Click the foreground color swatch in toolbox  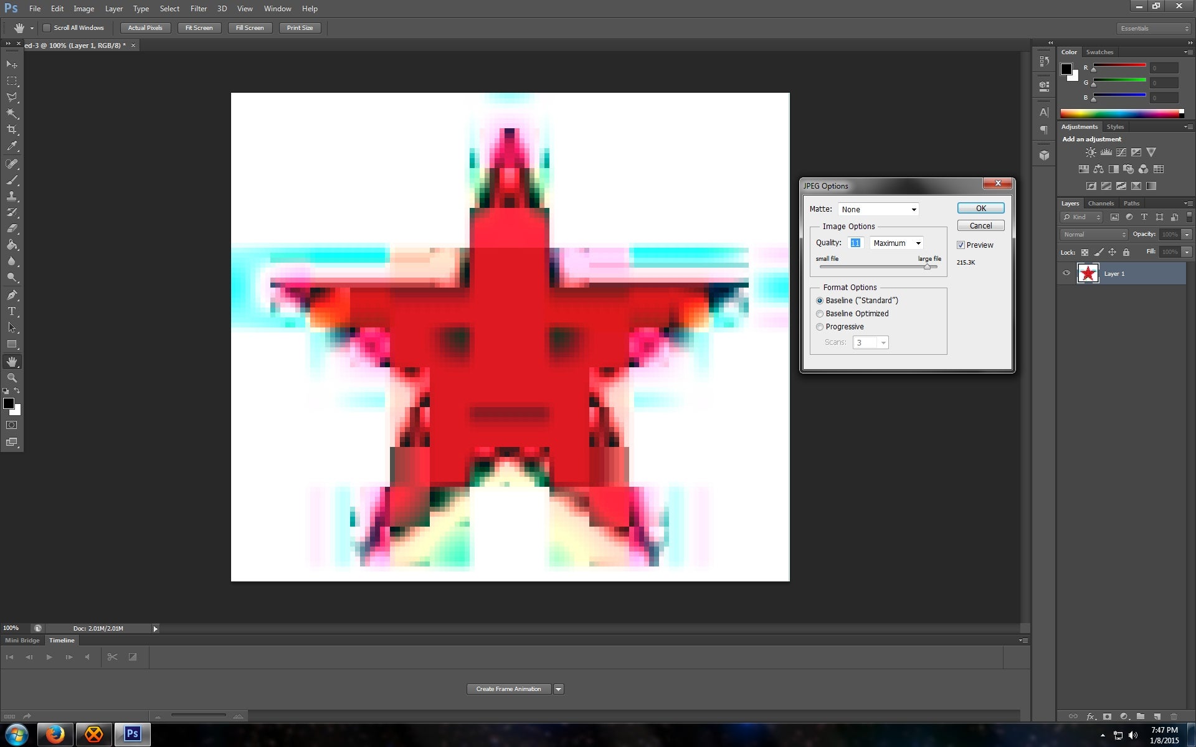pos(9,403)
